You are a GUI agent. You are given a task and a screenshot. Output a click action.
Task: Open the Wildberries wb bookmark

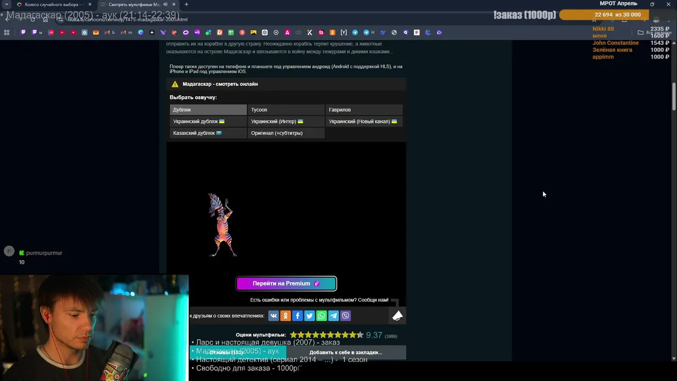point(197,32)
